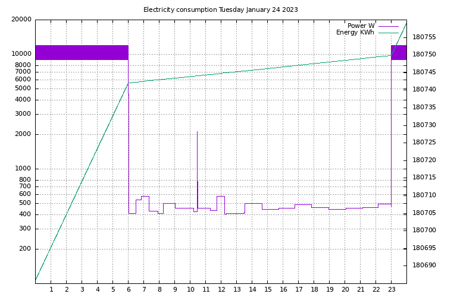Click the left axis label 7000
The height and width of the screenshot is (297, 457).
coord(23,71)
